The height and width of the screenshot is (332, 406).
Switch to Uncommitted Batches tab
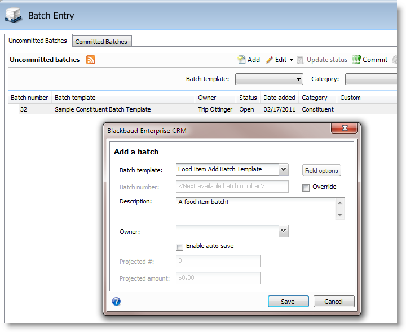(38, 41)
